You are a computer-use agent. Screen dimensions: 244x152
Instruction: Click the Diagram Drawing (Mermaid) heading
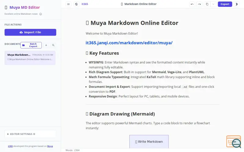tap(120, 114)
